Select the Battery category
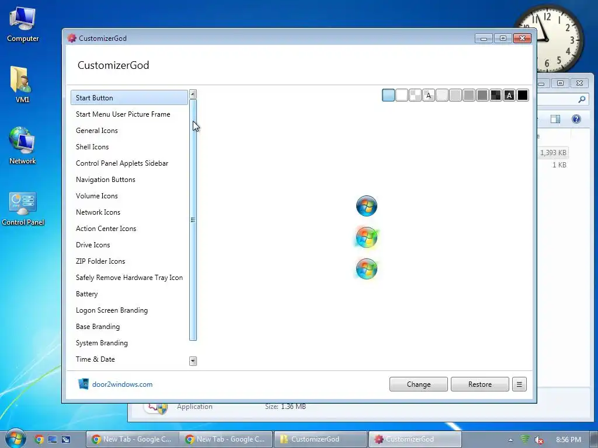Image resolution: width=598 pixels, height=448 pixels. coord(129,294)
